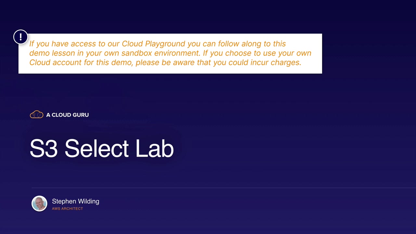The width and height of the screenshot is (416, 234).
Task: Click the word "Lab" in the title
Action: 154,149
